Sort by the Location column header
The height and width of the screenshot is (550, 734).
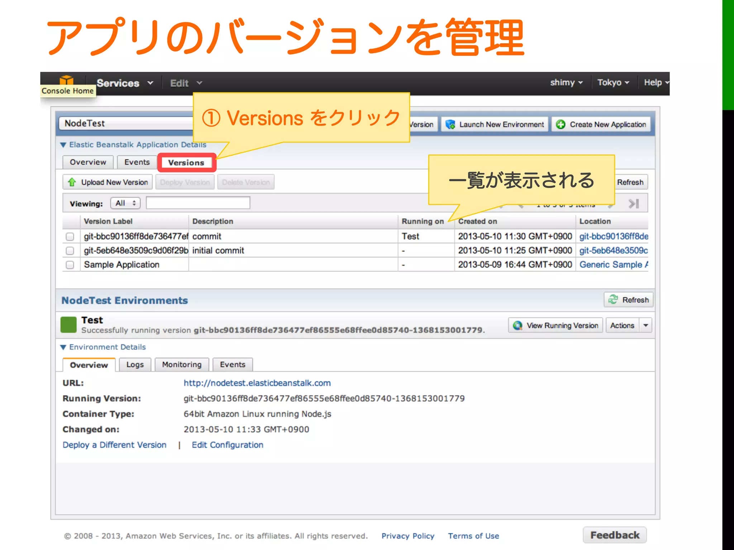click(x=612, y=221)
